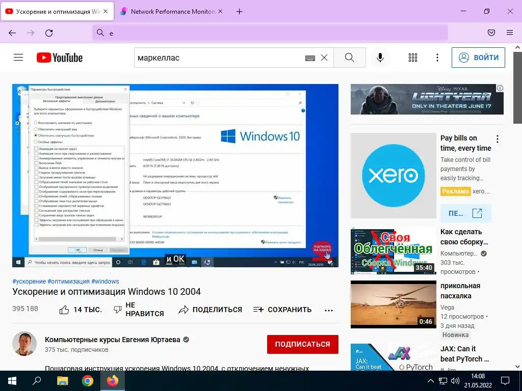Open YouTube hamburger guide menu
The image size is (522, 391).
click(x=18, y=58)
